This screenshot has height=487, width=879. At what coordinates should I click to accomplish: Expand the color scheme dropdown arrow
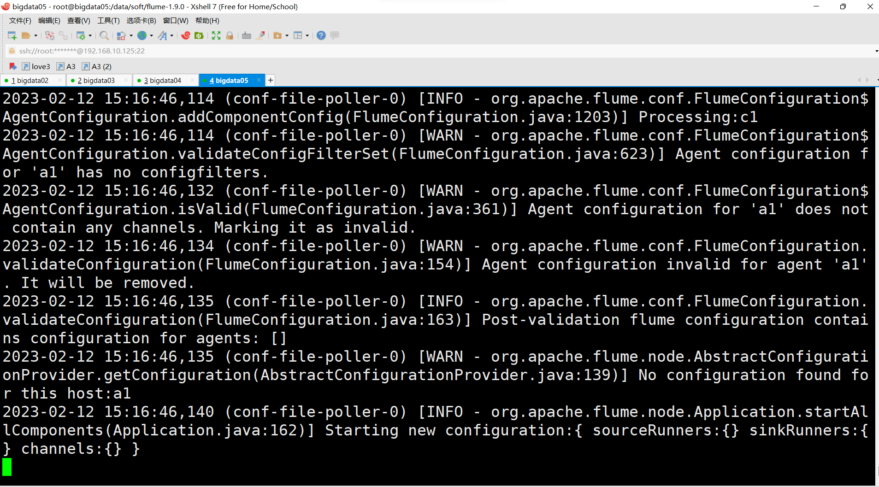(x=131, y=35)
